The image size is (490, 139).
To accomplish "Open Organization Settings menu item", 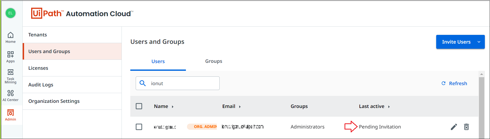I will [x=72, y=101].
